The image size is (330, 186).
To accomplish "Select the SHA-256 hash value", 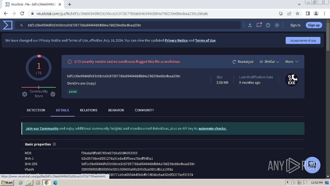I will pos(138,164).
